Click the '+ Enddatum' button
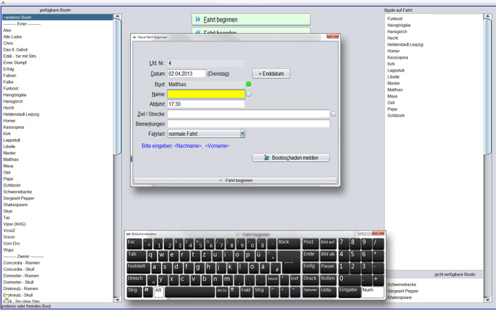 click(271, 74)
